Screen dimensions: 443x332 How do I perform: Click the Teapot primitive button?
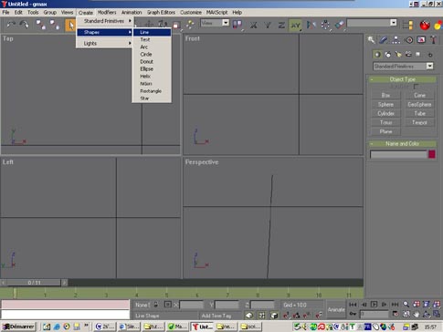[419, 122]
